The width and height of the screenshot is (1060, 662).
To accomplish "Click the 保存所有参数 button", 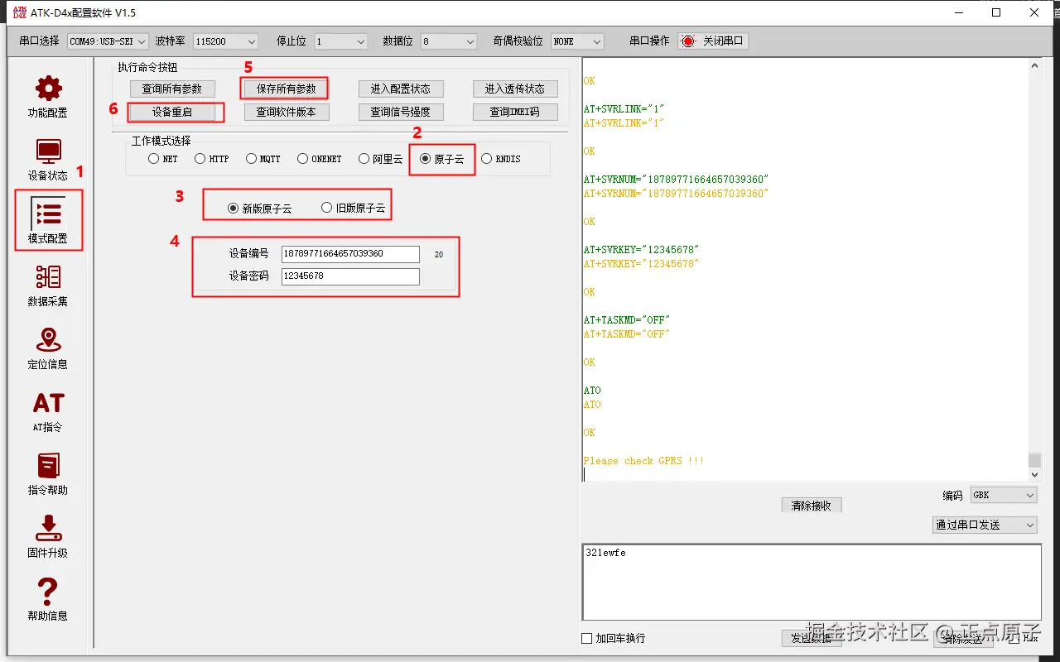I will [x=286, y=89].
